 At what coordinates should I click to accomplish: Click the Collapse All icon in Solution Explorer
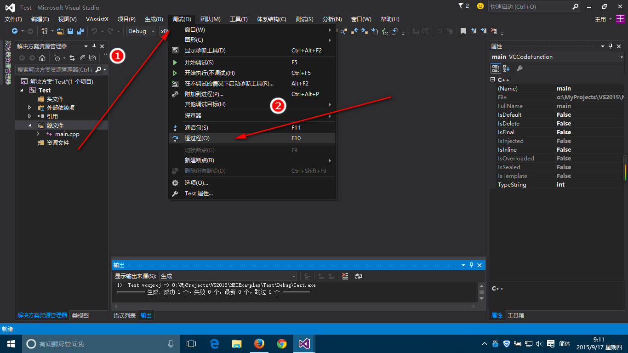click(x=82, y=58)
